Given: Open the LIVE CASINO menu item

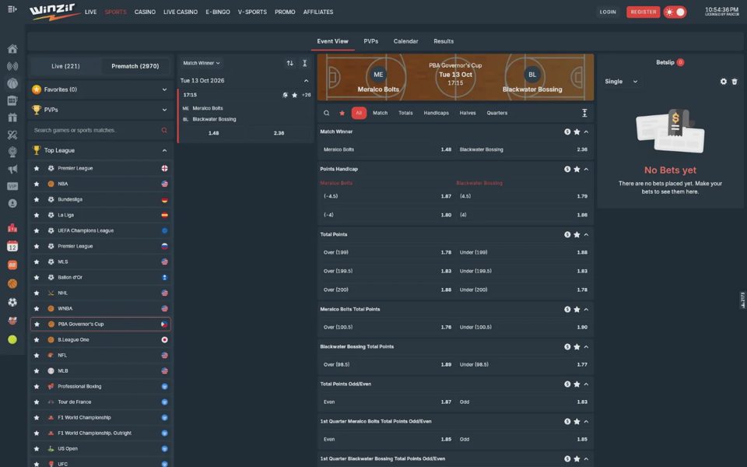Looking at the screenshot, I should pyautogui.click(x=181, y=12).
